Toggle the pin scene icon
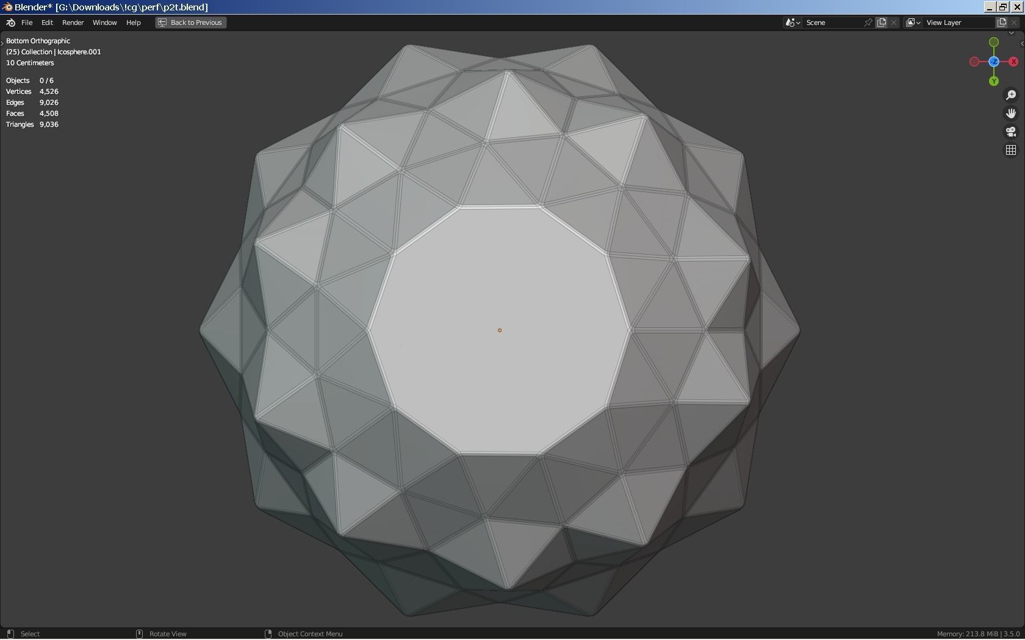 tap(868, 23)
